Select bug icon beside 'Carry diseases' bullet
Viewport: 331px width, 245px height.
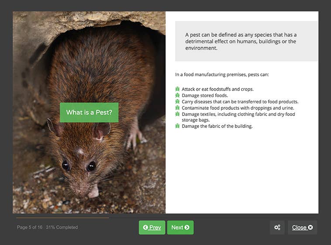point(177,101)
